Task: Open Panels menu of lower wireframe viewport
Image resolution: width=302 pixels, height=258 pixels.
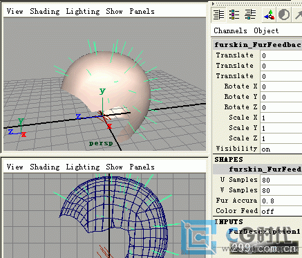Action: point(142,167)
